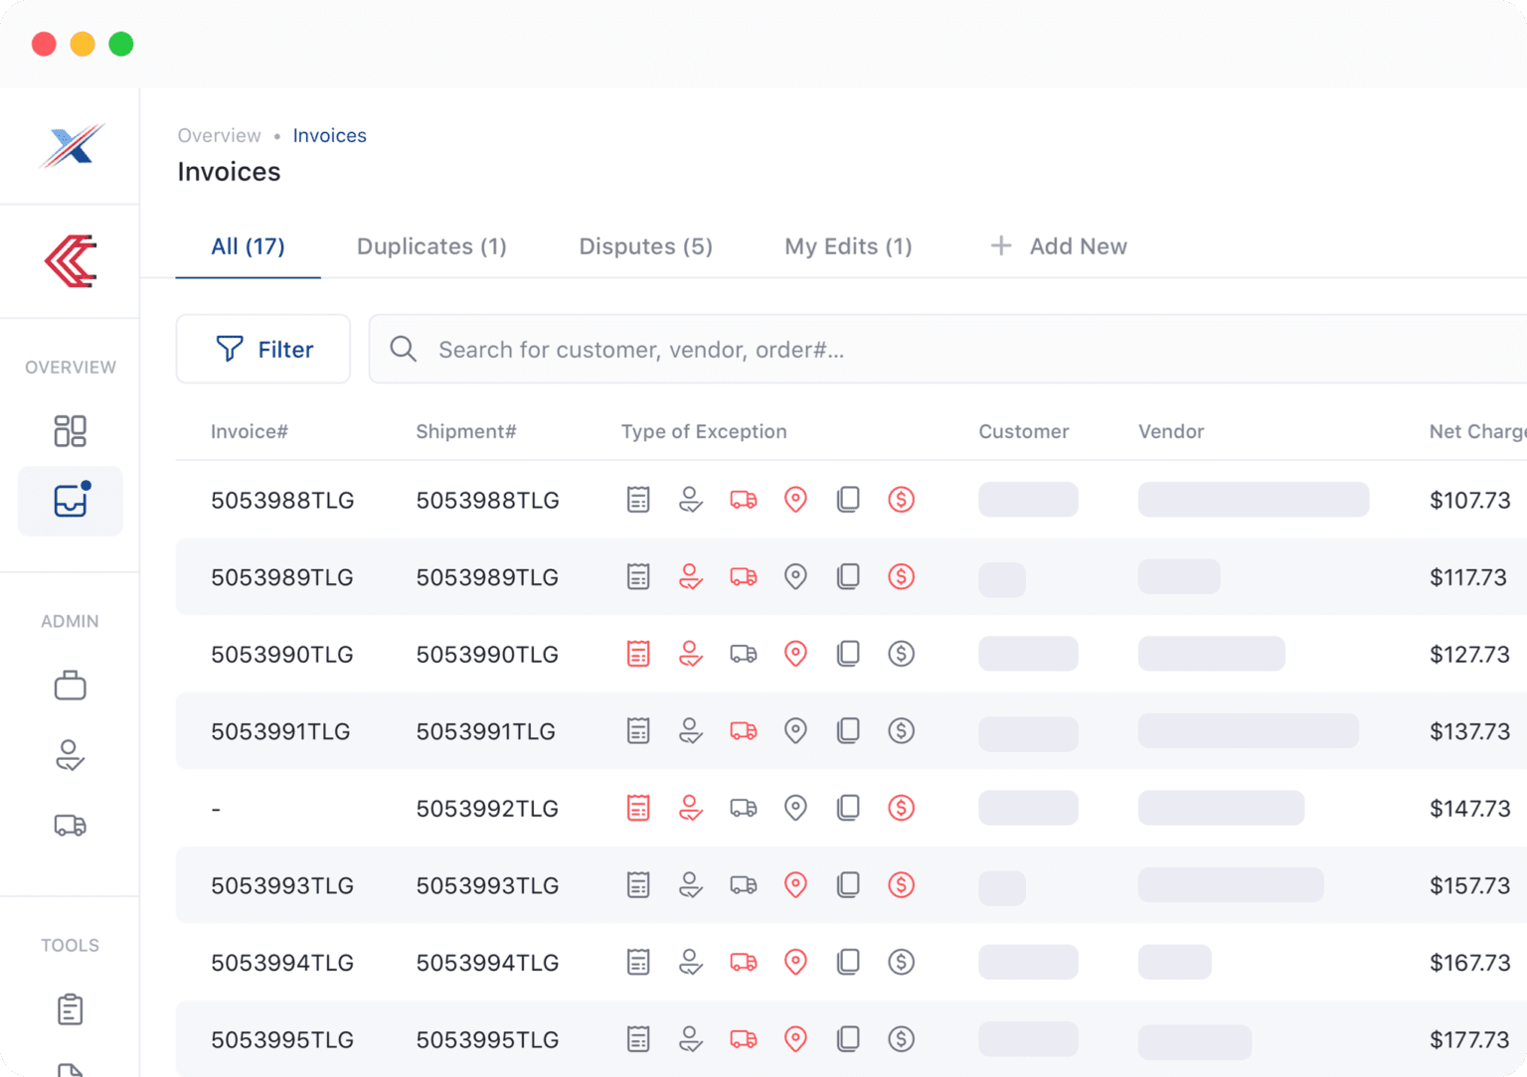The height and width of the screenshot is (1077, 1527).
Task: Select the invoices inbox icon in sidebar
Action: 71,501
